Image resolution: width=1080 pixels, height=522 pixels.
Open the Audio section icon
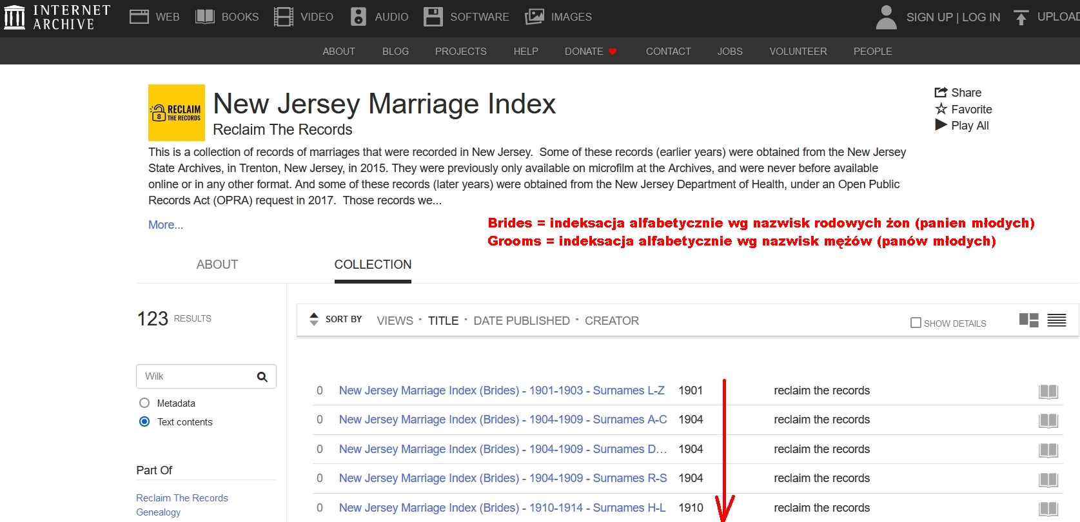pyautogui.click(x=358, y=17)
